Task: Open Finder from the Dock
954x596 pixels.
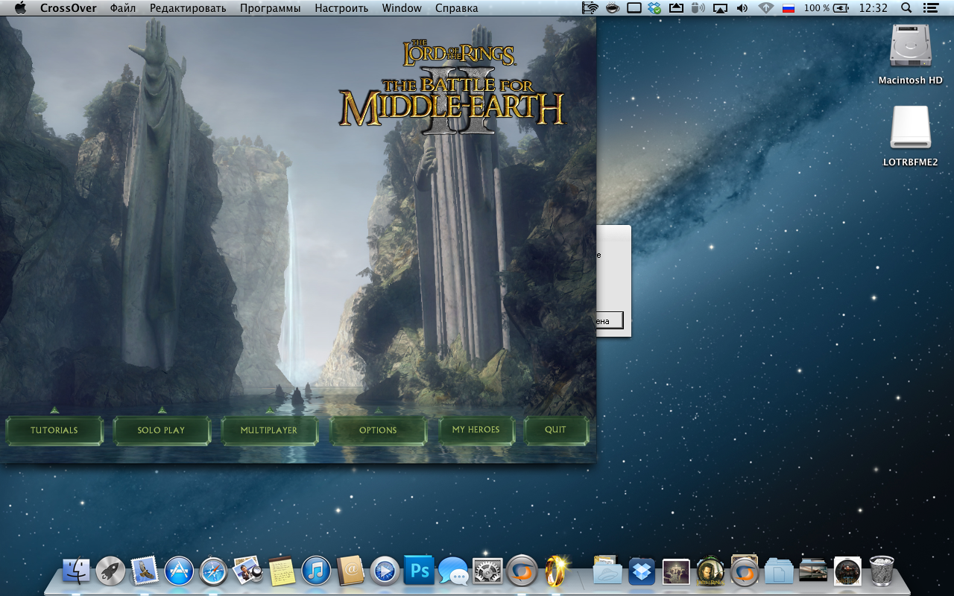Action: pyautogui.click(x=76, y=571)
